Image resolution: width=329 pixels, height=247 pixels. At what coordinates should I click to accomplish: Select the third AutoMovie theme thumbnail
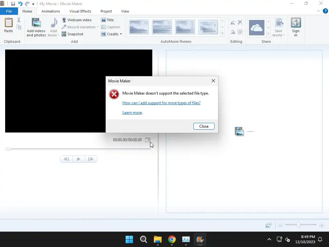coord(185,27)
